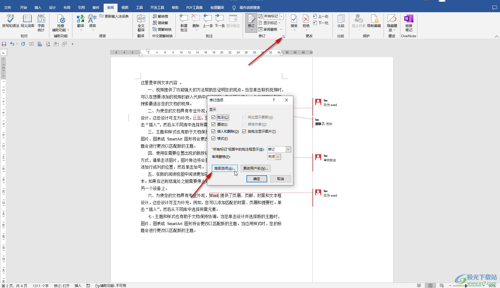Click the Compare documents (比较) icon
This screenshot has width=500, height=288.
coord(341,19)
